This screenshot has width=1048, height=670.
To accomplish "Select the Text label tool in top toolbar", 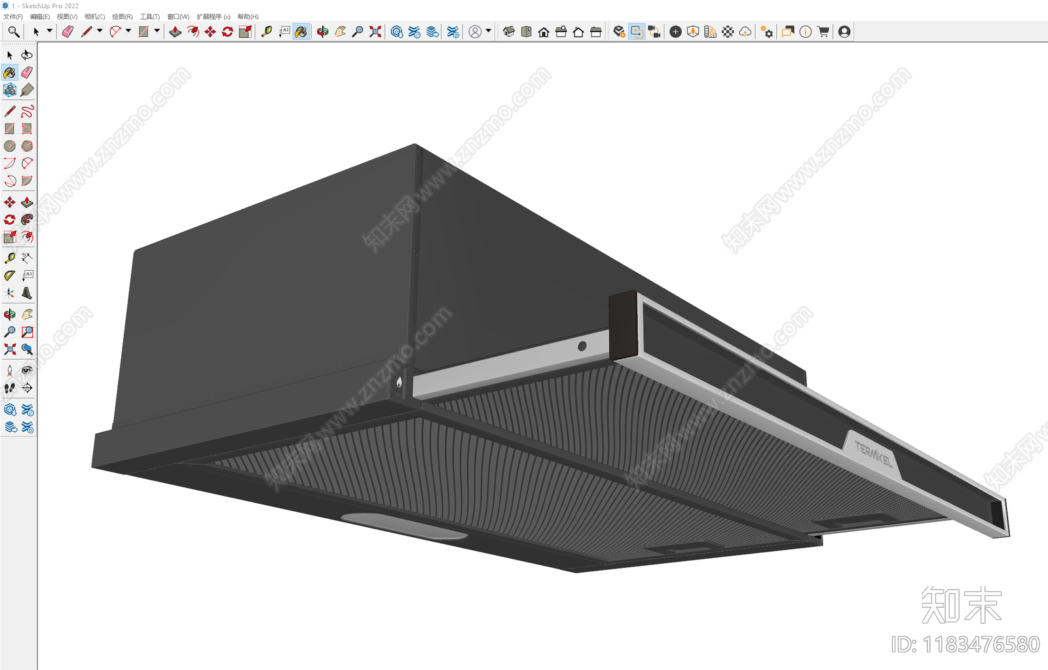I will tap(284, 31).
